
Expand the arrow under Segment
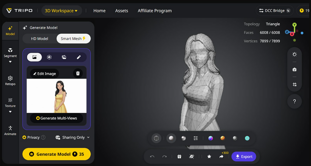(x=10, y=62)
